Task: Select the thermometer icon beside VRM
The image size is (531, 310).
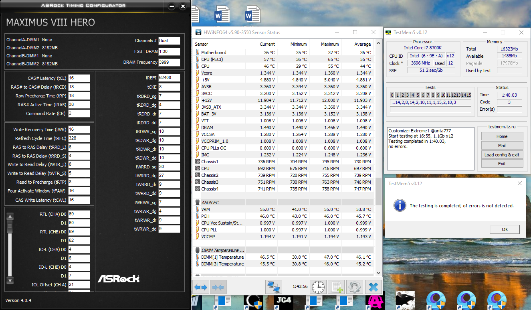Action: tap(197, 209)
